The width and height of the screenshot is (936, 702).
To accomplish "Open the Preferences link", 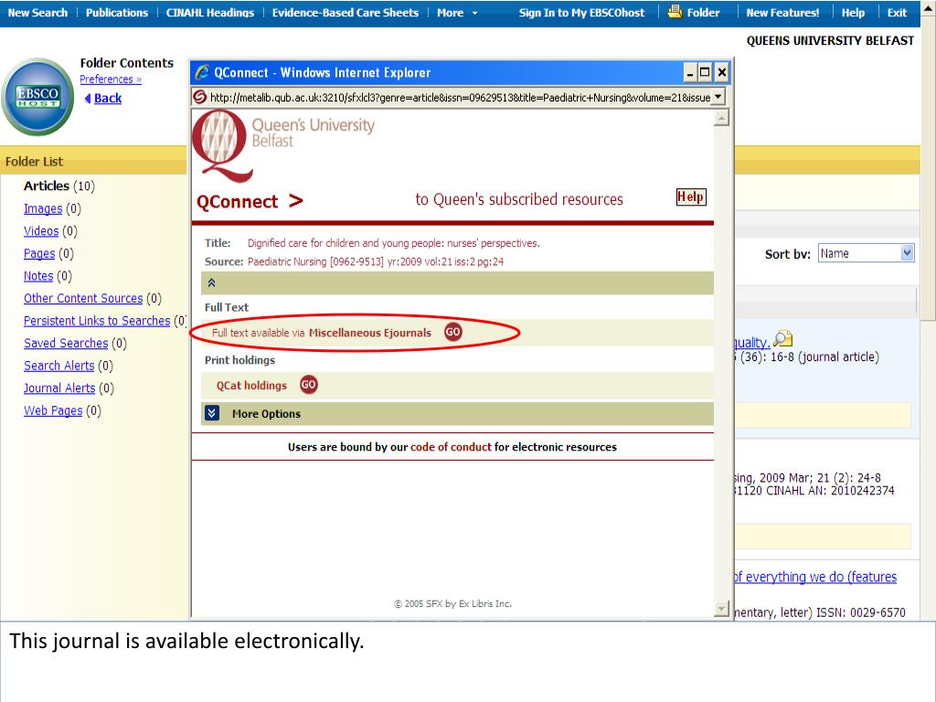I will tap(111, 80).
